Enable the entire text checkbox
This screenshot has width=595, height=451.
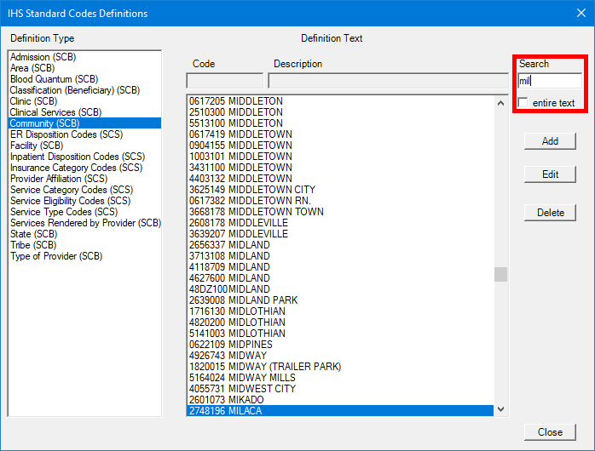click(523, 103)
